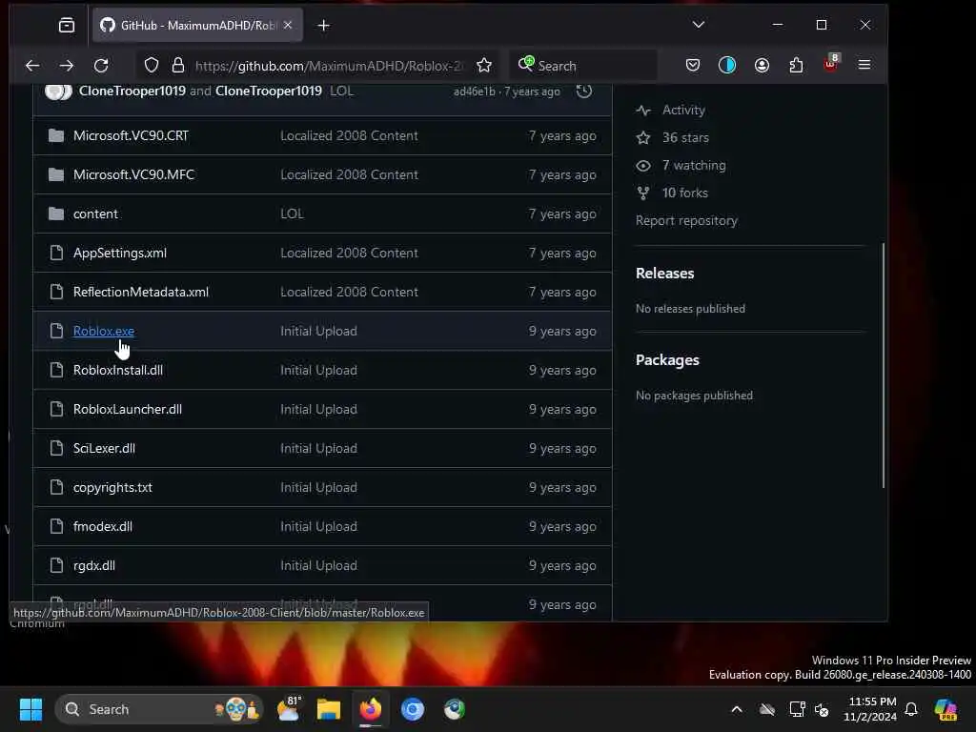
Task: Open the LOL latest commit message
Action: click(341, 91)
